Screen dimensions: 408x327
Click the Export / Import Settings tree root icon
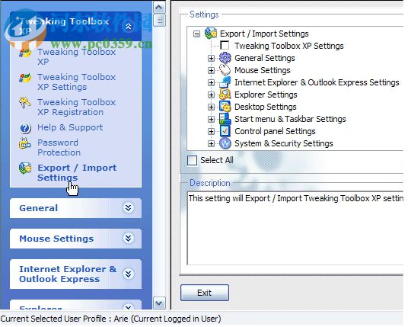pyautogui.click(x=211, y=34)
